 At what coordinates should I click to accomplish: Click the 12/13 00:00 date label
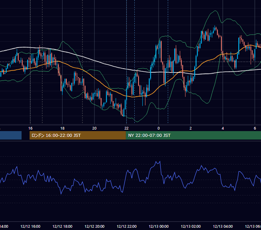[159, 227]
